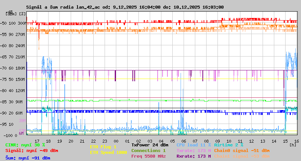This screenshot has width=301, height=161.
Task: Click the chart title text
Action: (x=125, y=7)
